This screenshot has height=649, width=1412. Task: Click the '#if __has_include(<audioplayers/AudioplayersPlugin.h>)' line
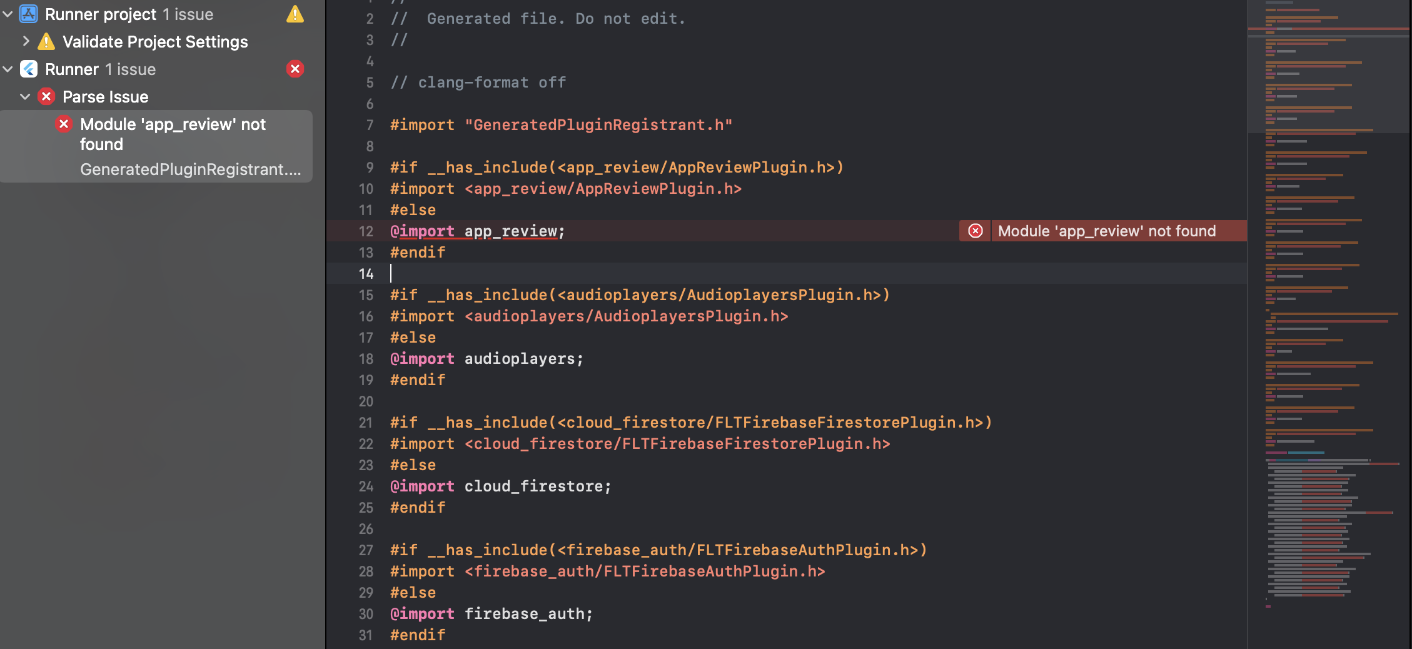(x=640, y=295)
